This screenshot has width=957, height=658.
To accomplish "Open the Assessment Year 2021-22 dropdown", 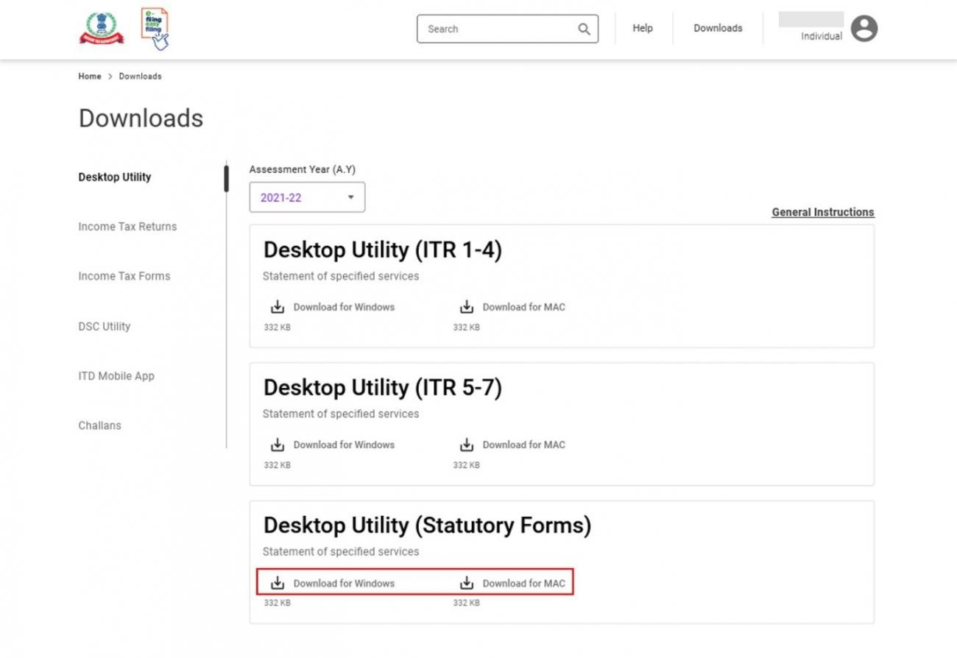I will pos(306,197).
